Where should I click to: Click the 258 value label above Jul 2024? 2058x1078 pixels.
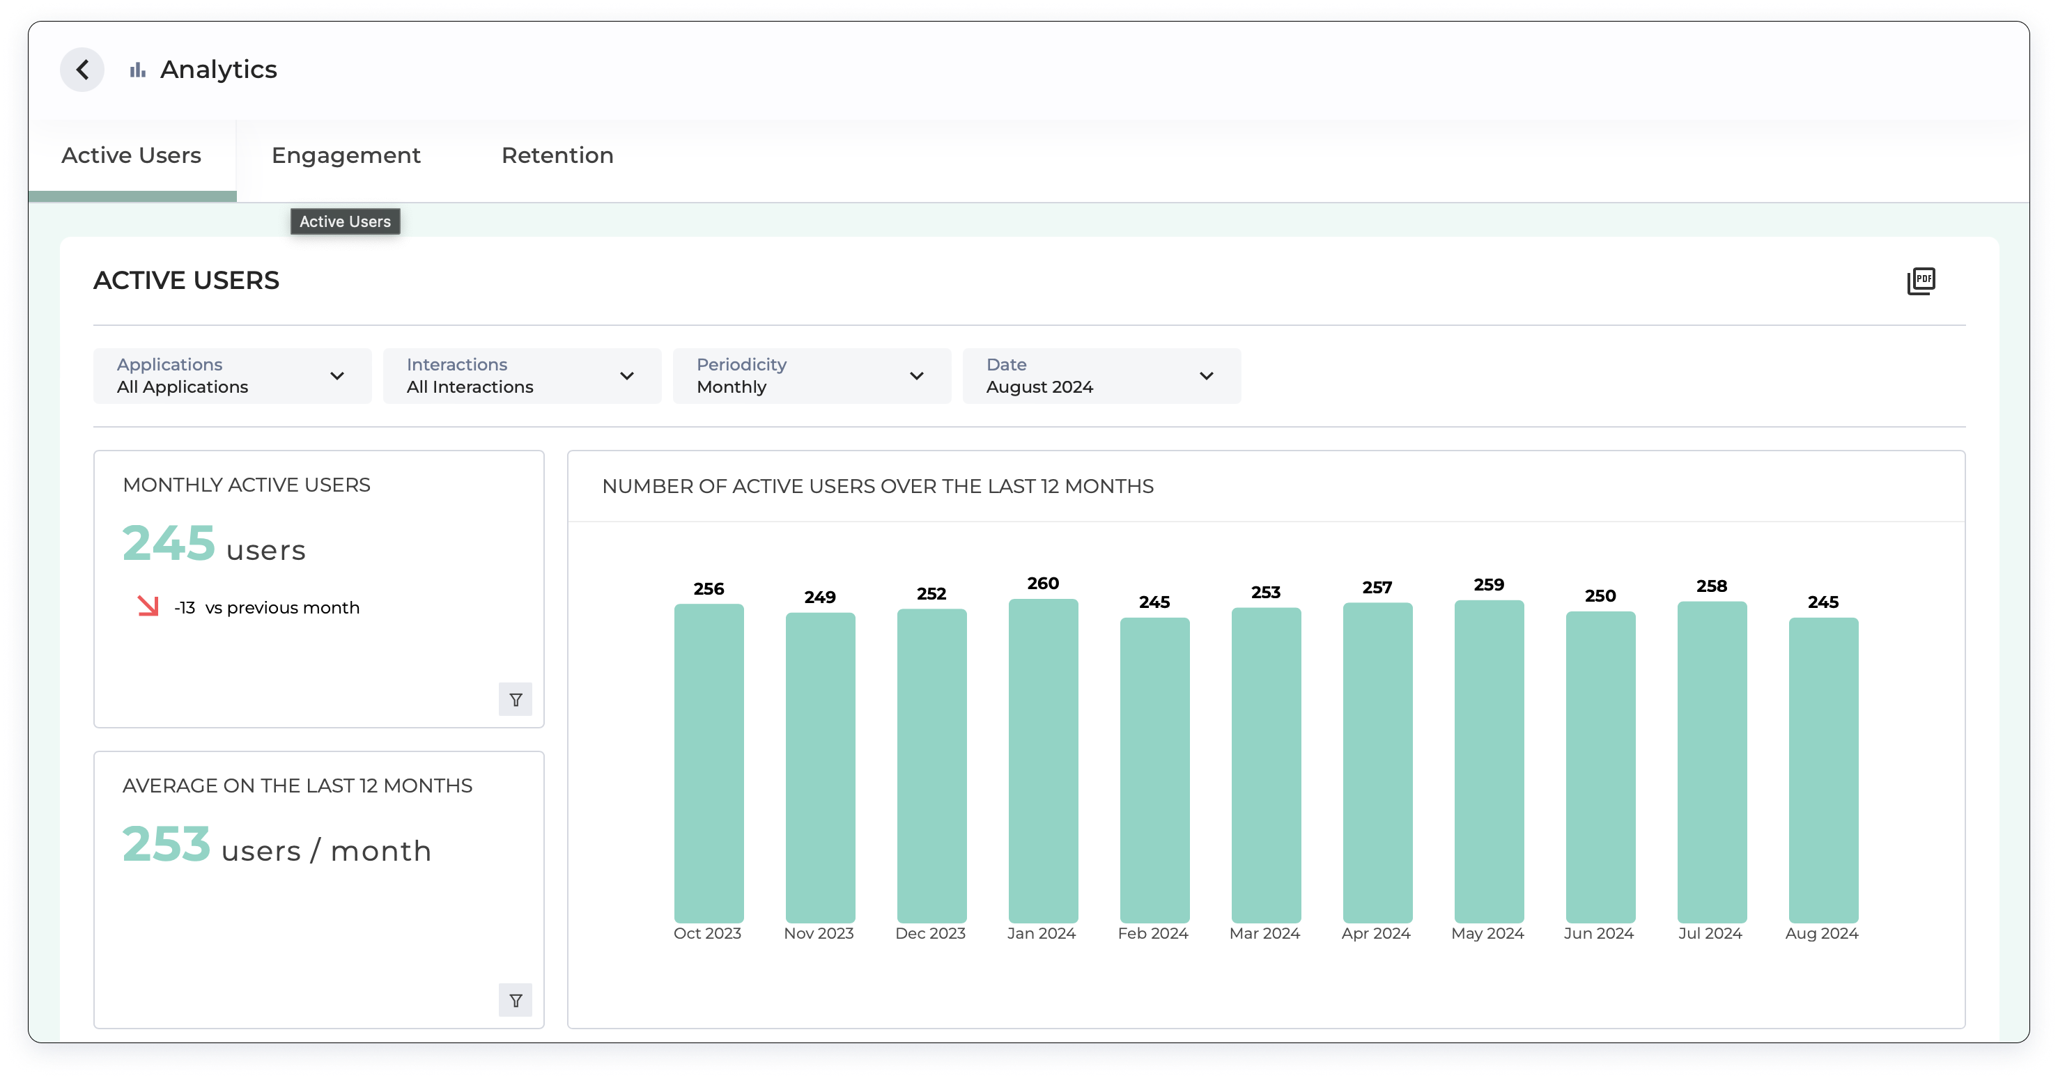1711,586
